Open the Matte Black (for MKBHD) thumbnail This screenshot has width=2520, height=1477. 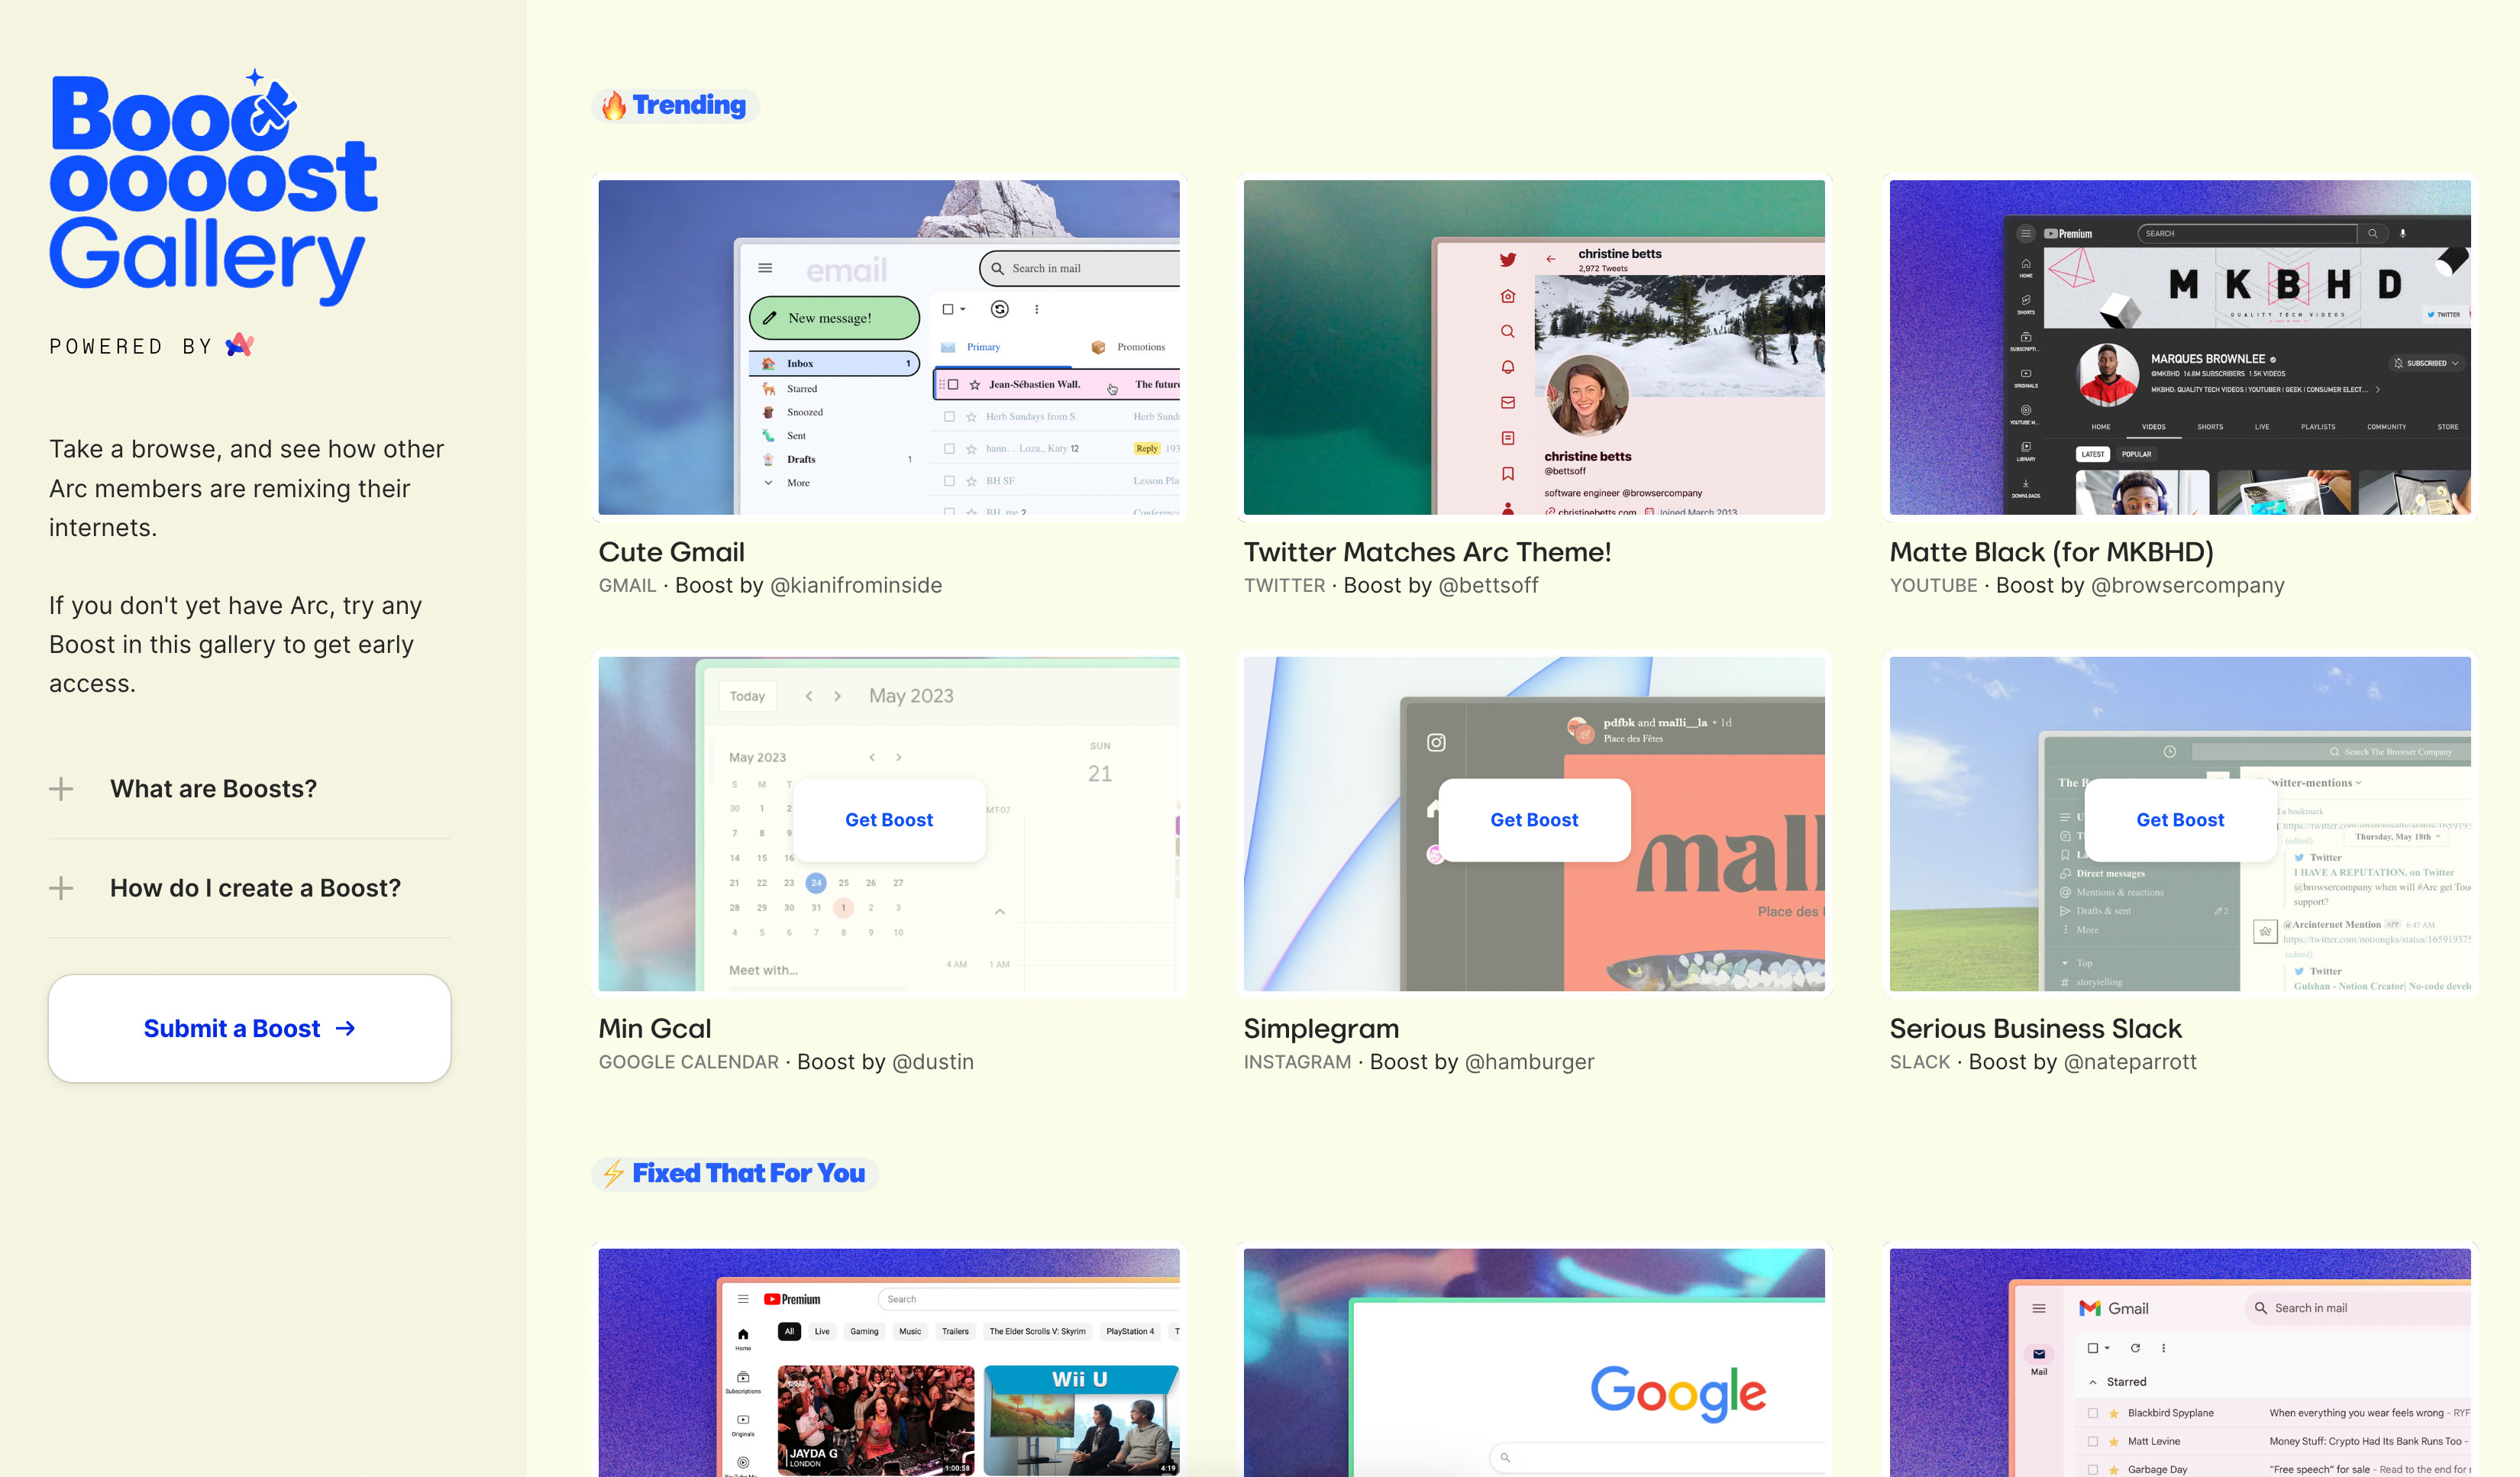(2180, 347)
